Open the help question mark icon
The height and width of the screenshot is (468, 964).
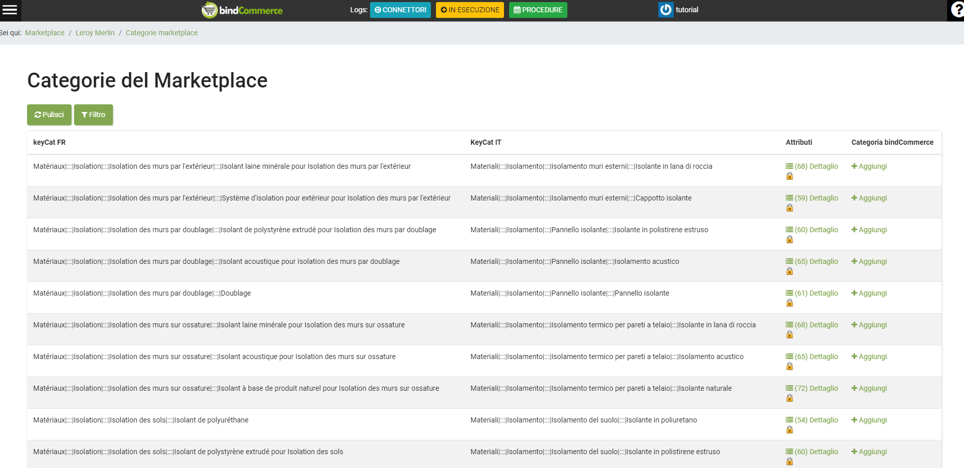(957, 10)
